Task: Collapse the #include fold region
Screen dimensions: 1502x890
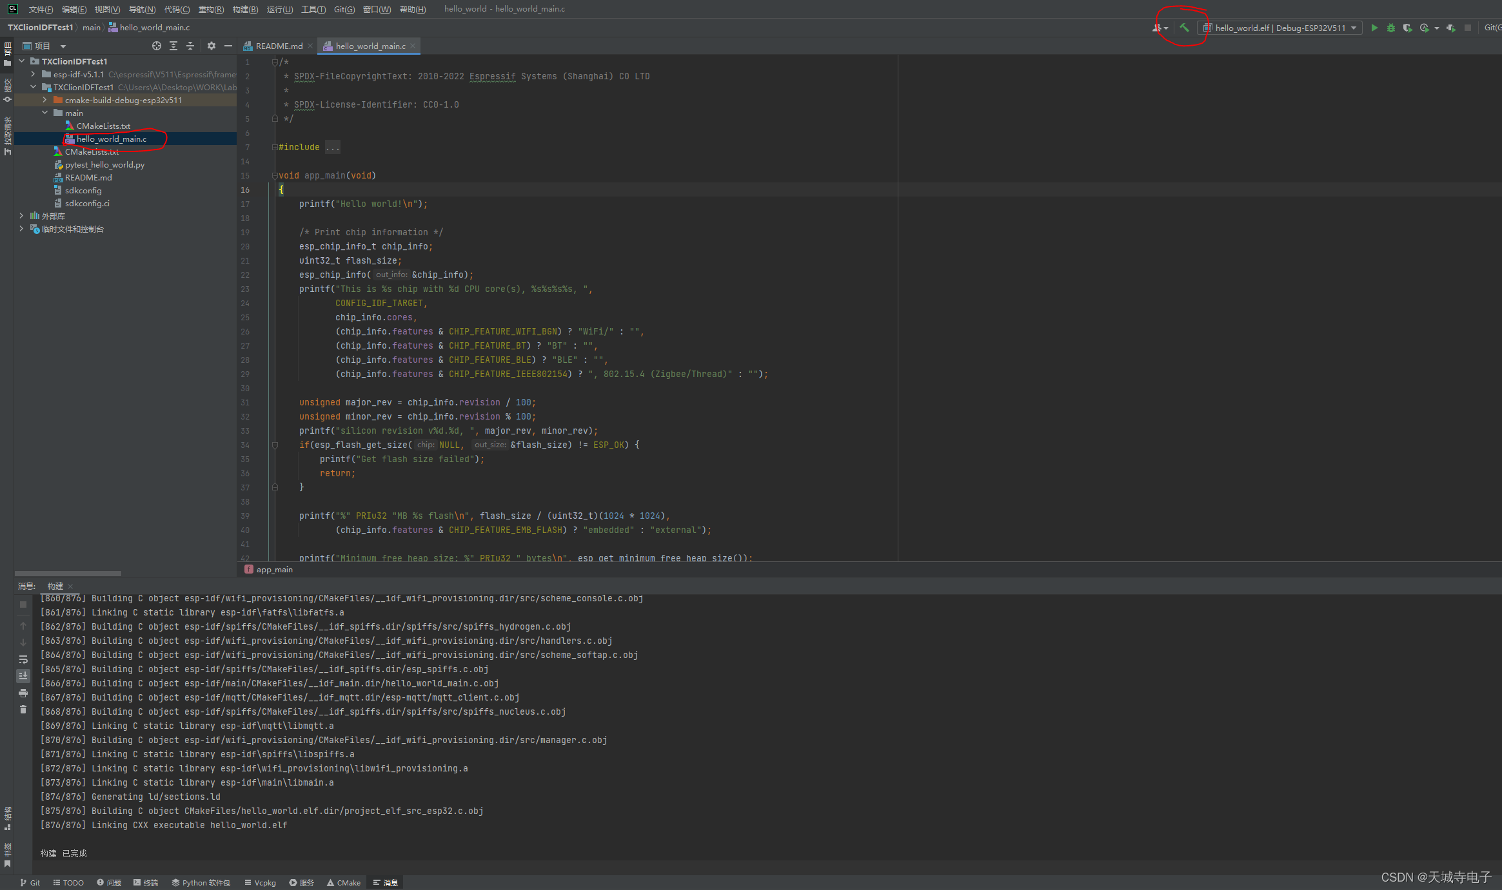Action: [x=275, y=147]
